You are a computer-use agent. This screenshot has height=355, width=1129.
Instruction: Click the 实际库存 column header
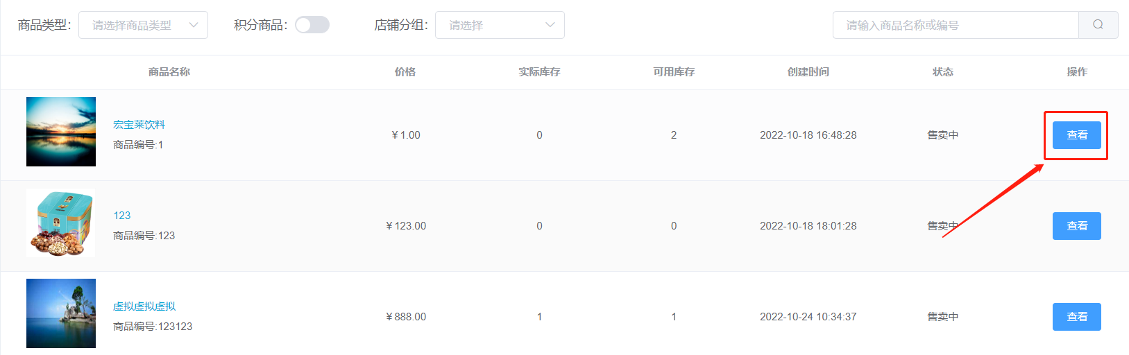(539, 72)
